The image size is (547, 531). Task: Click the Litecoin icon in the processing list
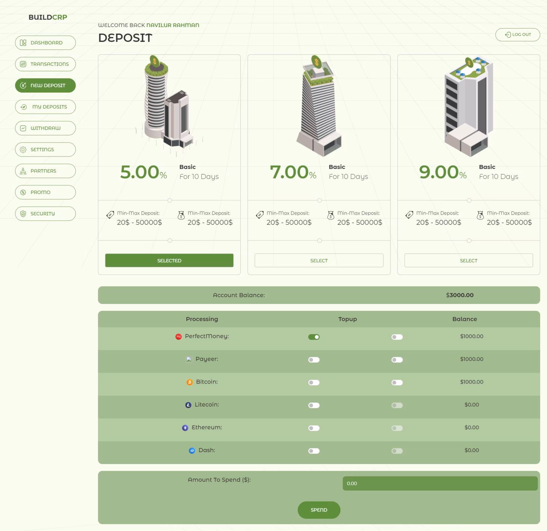[188, 405]
